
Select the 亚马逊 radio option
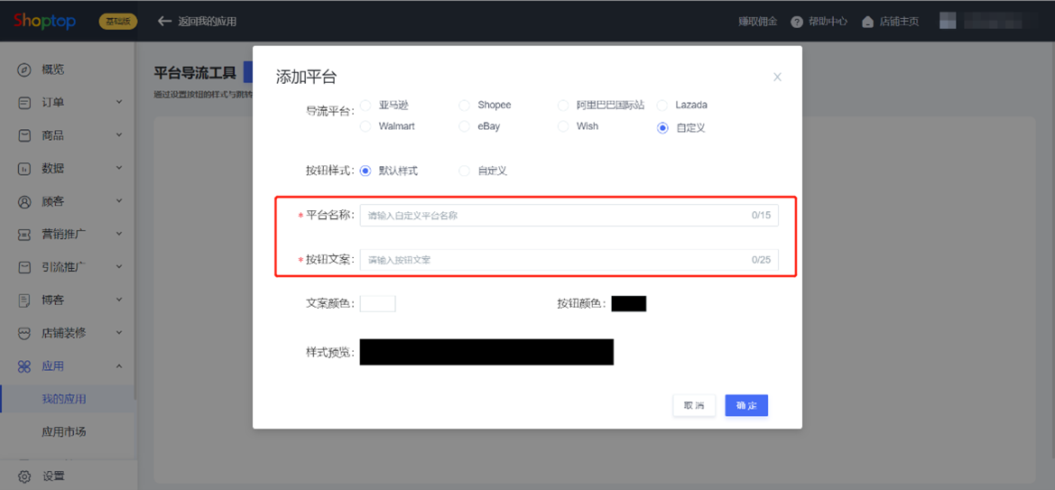click(366, 105)
